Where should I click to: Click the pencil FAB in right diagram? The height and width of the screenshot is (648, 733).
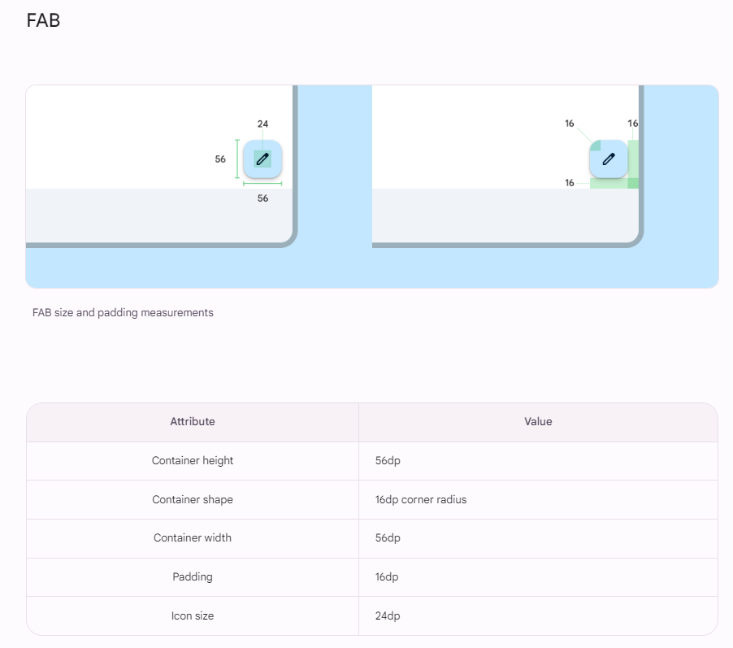coord(609,159)
